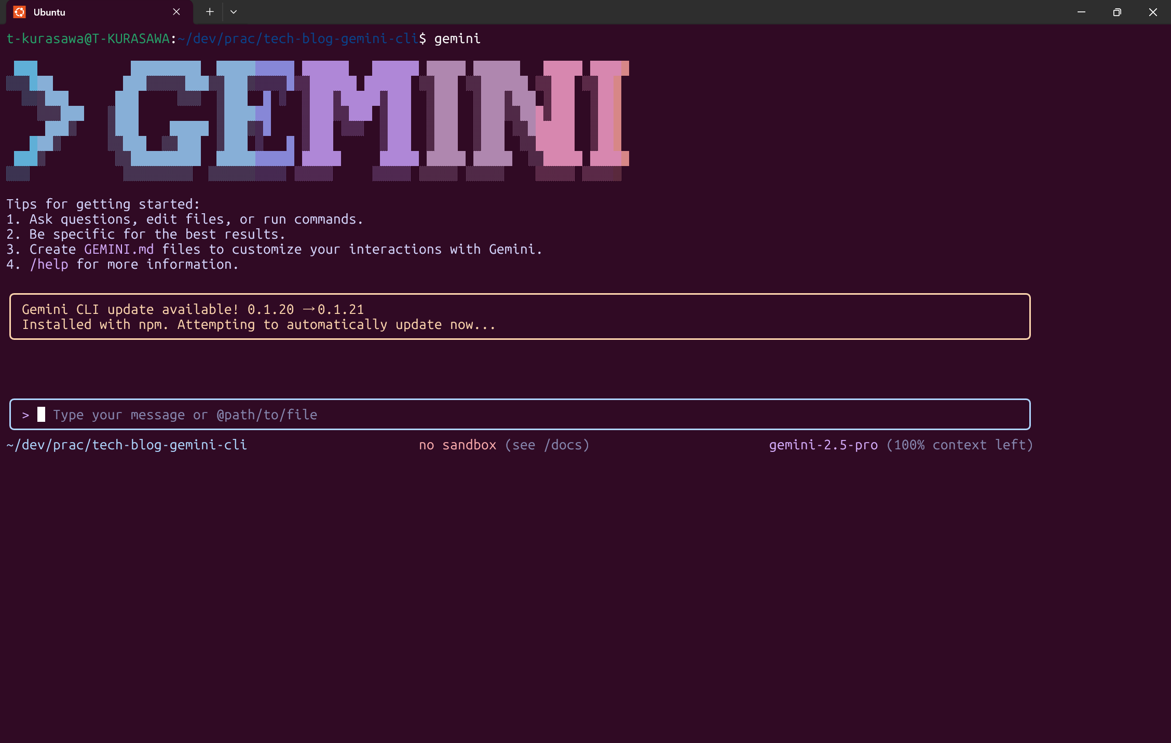Close the terminal window

click(x=1153, y=12)
